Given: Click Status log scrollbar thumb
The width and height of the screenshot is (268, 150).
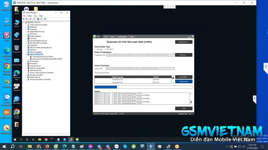Looking at the screenshot, I should coord(191,102).
